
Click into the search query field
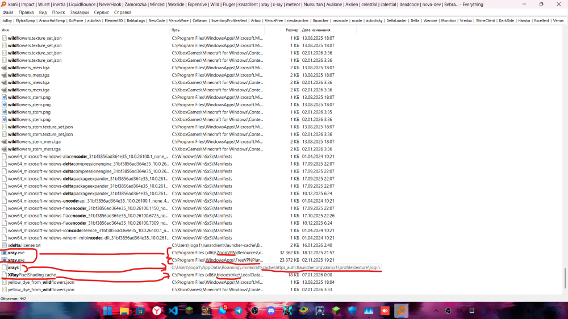click(283, 20)
